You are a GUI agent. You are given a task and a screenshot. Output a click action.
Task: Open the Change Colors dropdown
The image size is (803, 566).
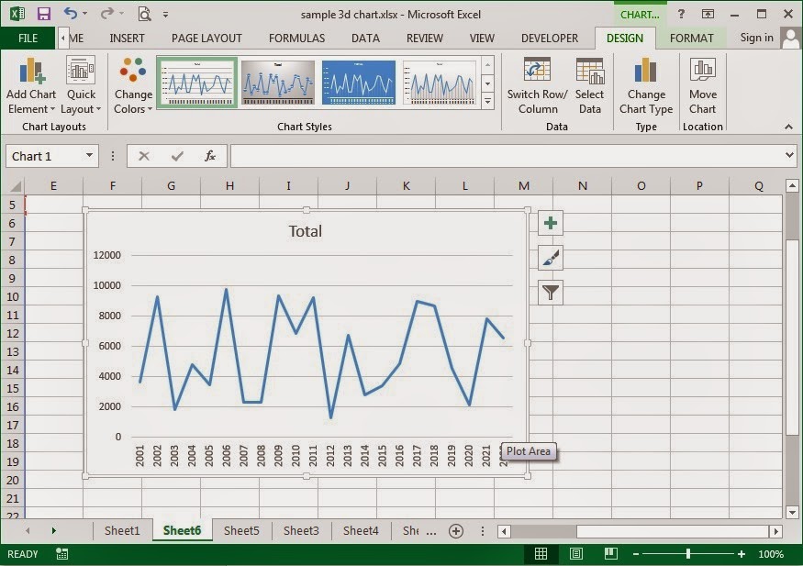[132, 87]
